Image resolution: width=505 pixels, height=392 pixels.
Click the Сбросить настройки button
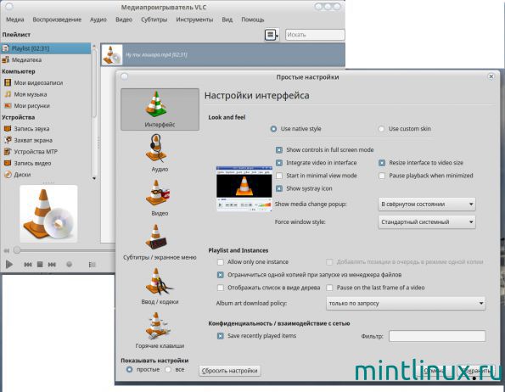point(230,371)
